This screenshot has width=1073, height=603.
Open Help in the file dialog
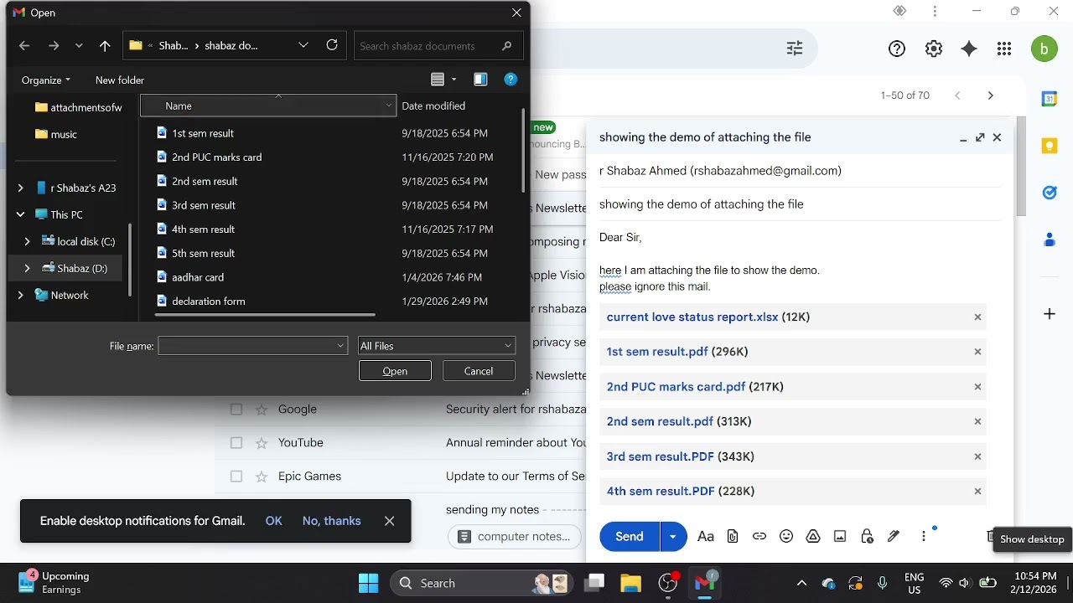tap(511, 80)
